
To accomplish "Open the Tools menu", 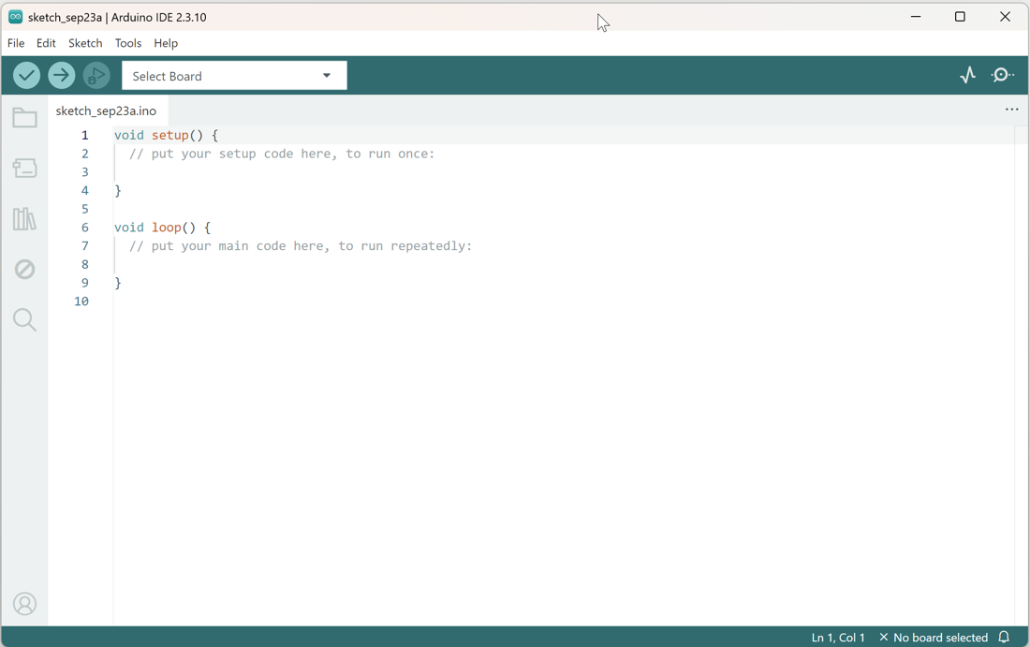I will (128, 43).
